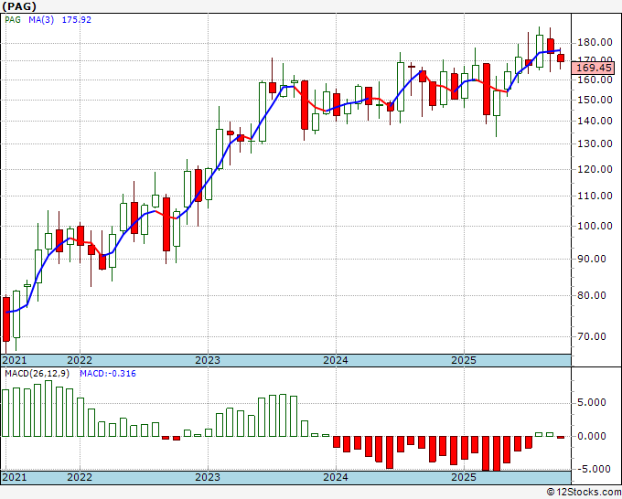Click the 140.00 price axis label

[x=595, y=121]
